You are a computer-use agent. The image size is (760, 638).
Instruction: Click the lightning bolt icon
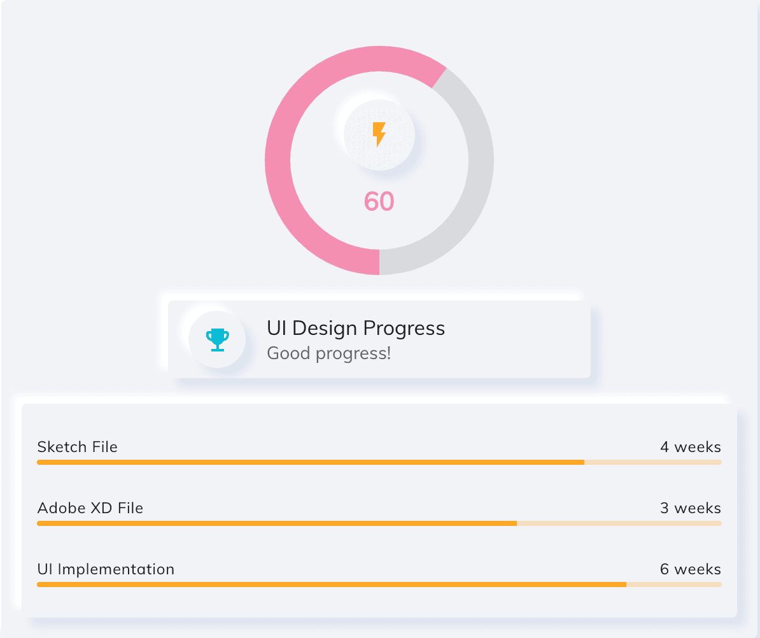point(379,135)
